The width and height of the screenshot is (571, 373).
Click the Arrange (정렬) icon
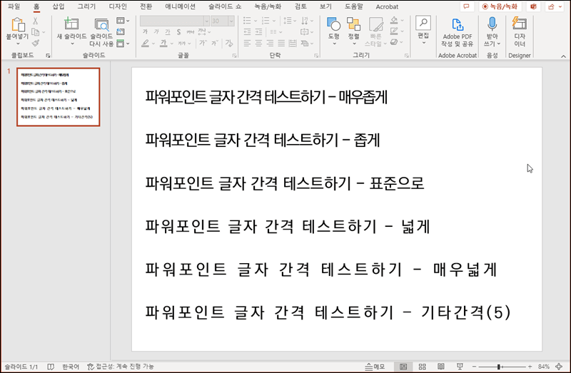click(x=353, y=24)
